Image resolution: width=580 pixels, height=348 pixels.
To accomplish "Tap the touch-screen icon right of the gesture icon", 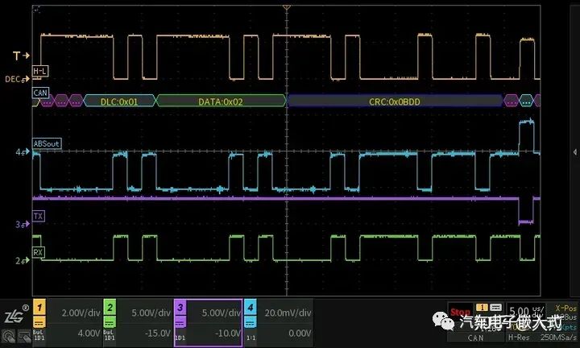I will coord(24,336).
